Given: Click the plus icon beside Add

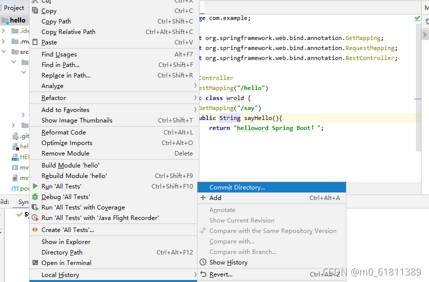Looking at the screenshot, I should 202,197.
